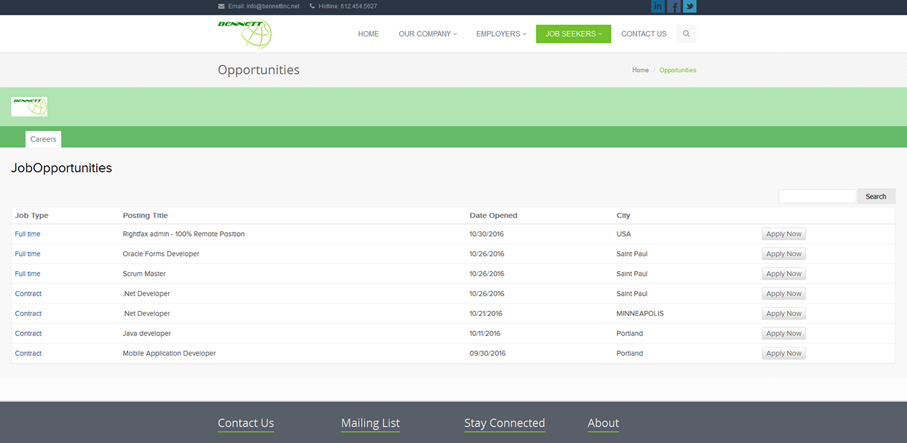Click the date 10/11/2016
Viewport: 907px width, 443px height.
485,333
